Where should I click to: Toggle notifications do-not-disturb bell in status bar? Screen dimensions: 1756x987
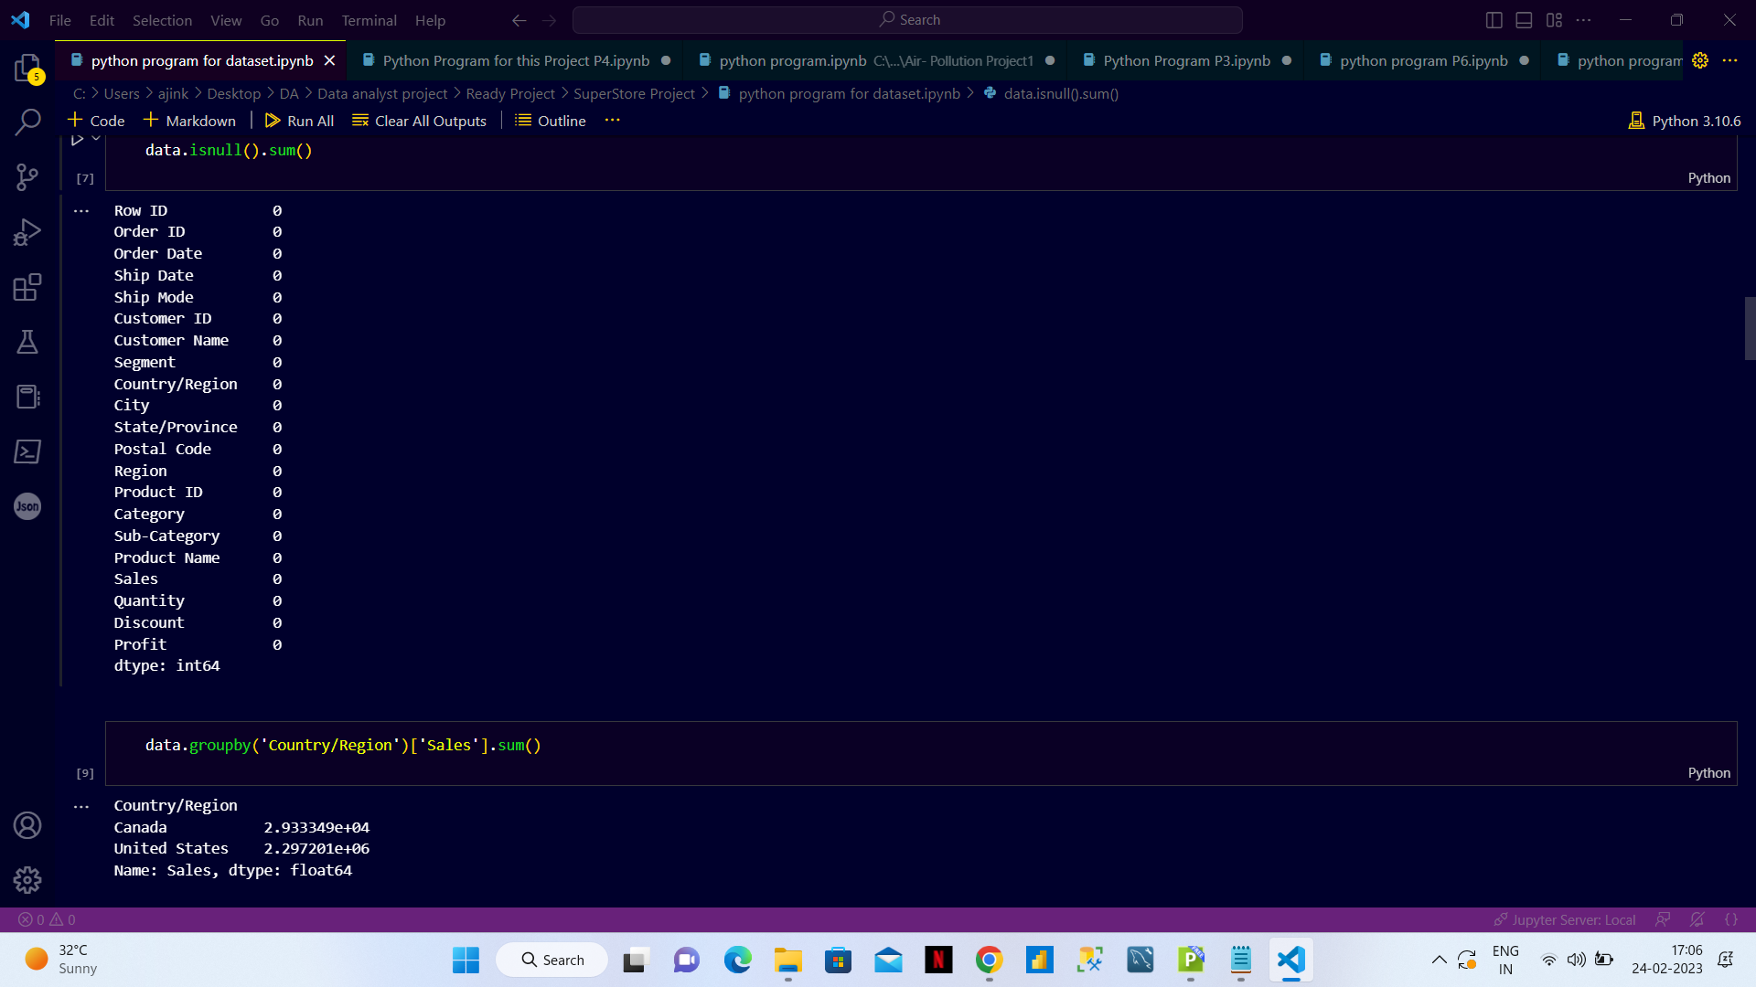tap(1697, 919)
